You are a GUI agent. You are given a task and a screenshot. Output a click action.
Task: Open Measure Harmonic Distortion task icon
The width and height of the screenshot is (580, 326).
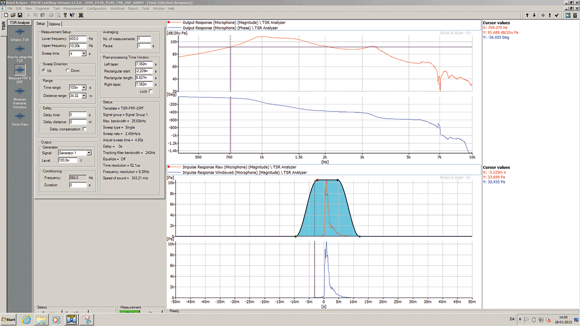20,92
